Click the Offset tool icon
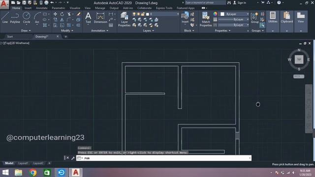The height and width of the screenshot is (177, 315). click(x=79, y=25)
